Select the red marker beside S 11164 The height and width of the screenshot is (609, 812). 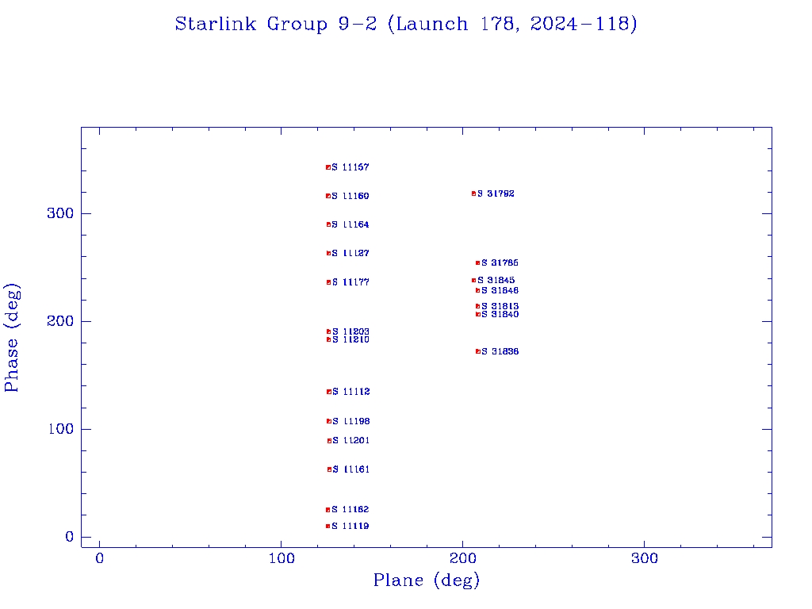coord(328,224)
